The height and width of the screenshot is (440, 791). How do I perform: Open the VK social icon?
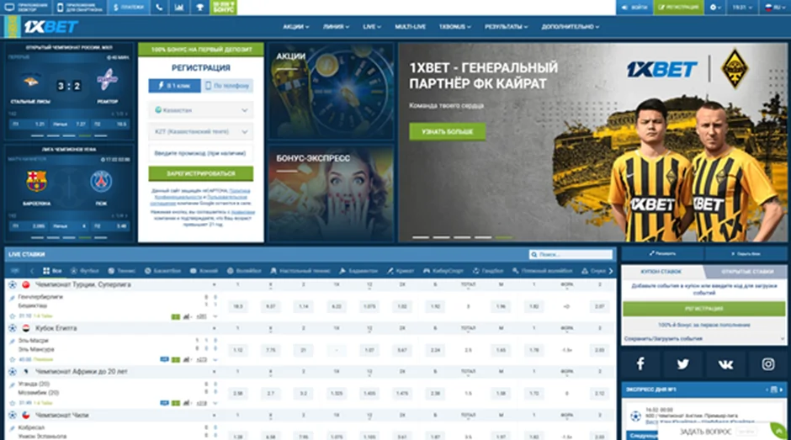click(725, 363)
